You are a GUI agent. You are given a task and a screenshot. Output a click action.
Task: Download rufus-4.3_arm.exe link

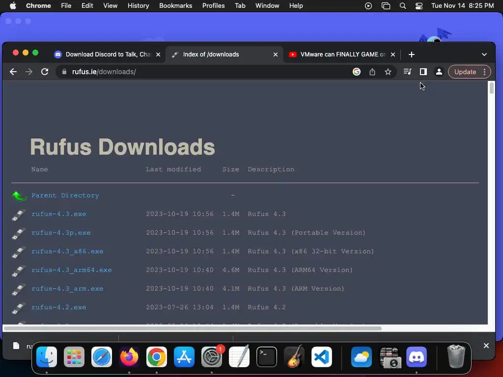coord(67,288)
